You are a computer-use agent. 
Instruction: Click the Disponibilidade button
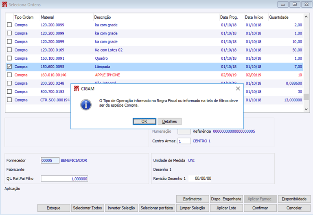294,199
